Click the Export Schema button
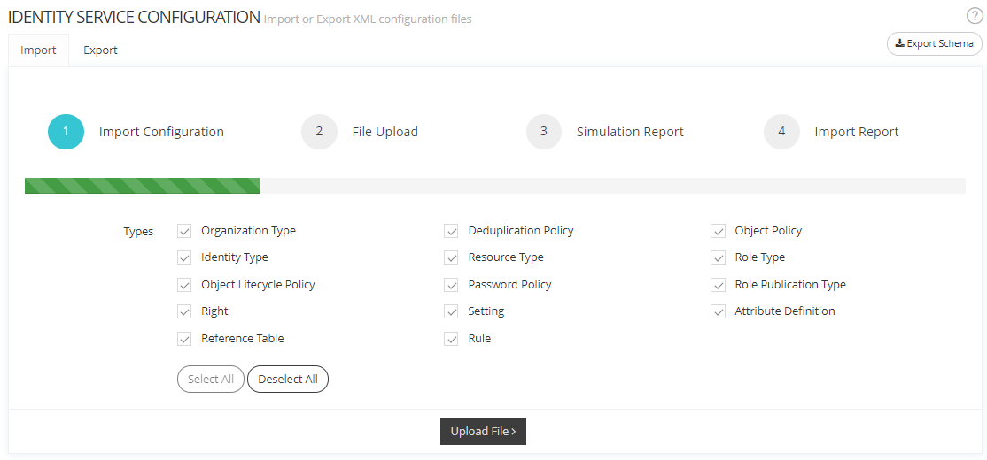Screen dimensions: 987x460 pos(934,43)
